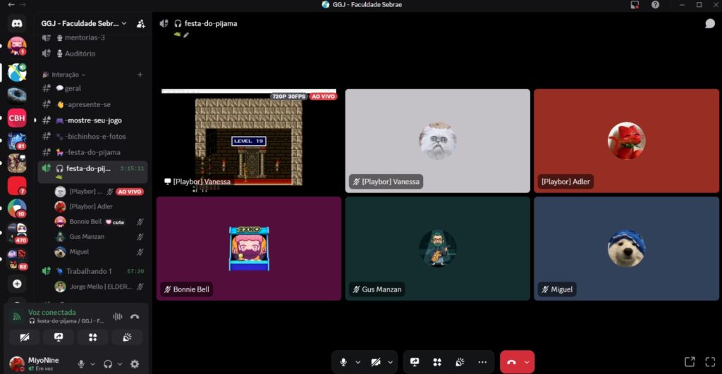Collapse the Interação channel category
The image size is (722, 374).
68,74
